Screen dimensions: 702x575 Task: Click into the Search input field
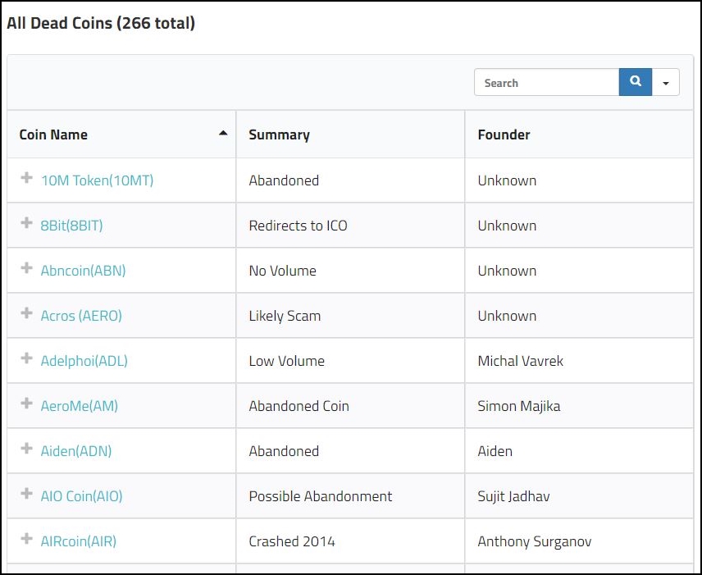pyautogui.click(x=546, y=83)
